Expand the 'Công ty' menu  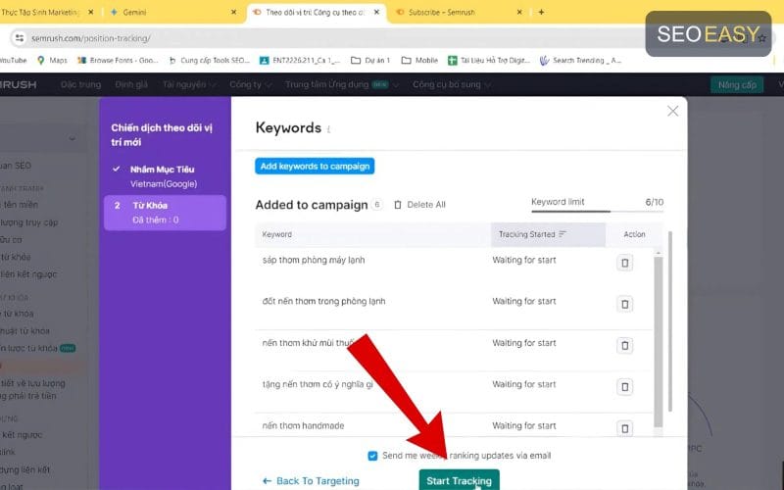click(x=250, y=84)
